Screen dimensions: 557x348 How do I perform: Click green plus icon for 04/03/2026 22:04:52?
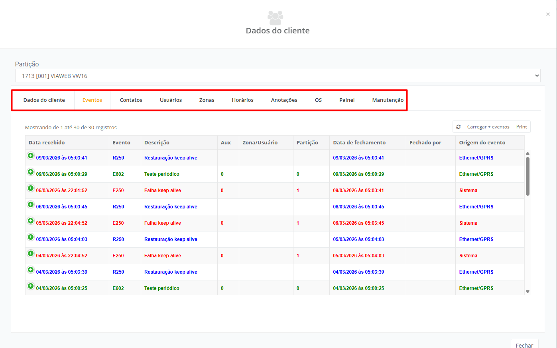pyautogui.click(x=31, y=253)
